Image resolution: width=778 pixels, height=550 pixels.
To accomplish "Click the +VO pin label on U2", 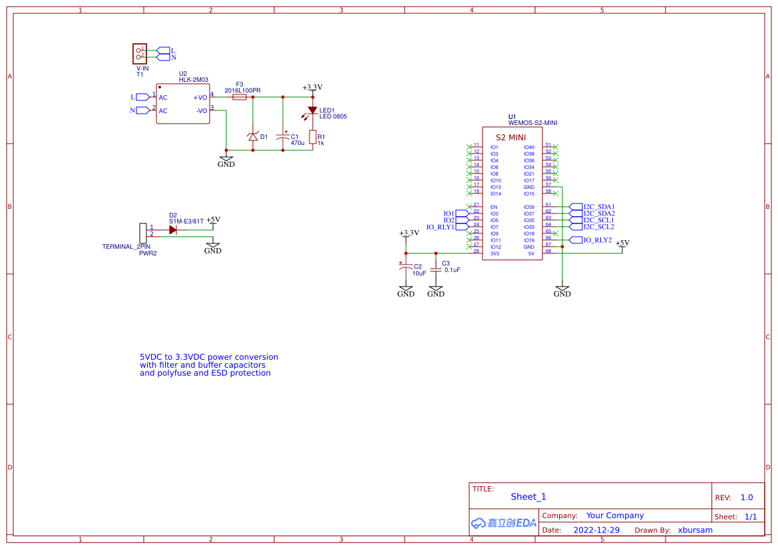I will [x=200, y=98].
